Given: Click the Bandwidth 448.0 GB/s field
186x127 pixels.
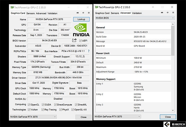Looking at the screenshot, I should click(x=78, y=72).
